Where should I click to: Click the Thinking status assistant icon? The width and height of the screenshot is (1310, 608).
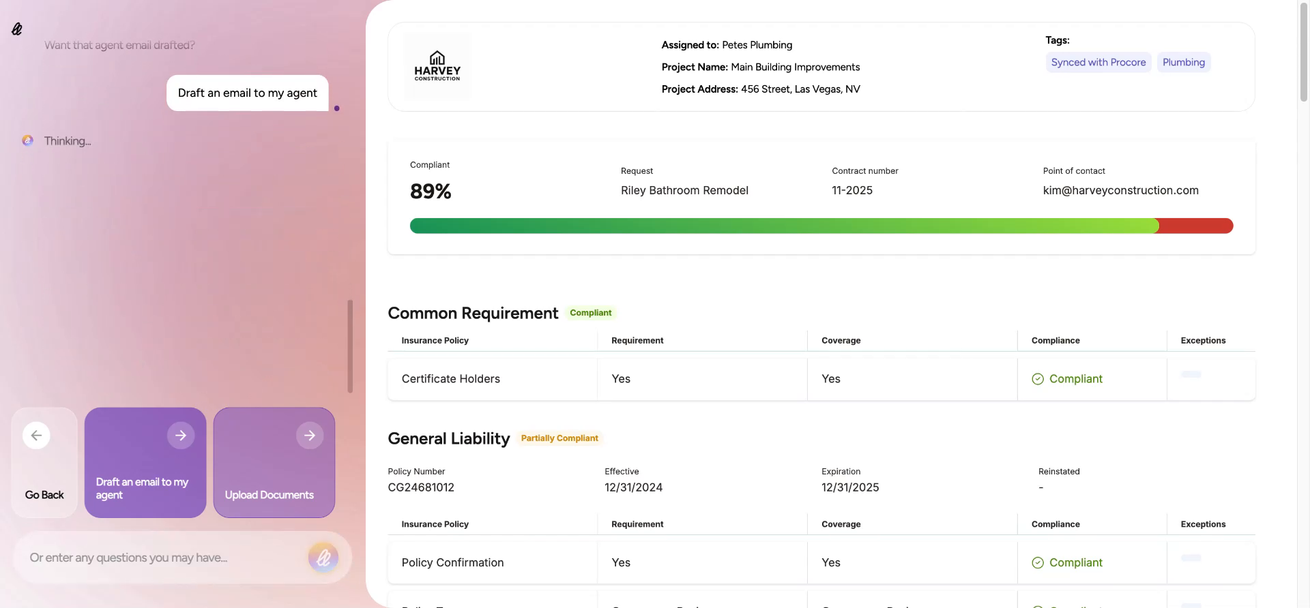[27, 140]
